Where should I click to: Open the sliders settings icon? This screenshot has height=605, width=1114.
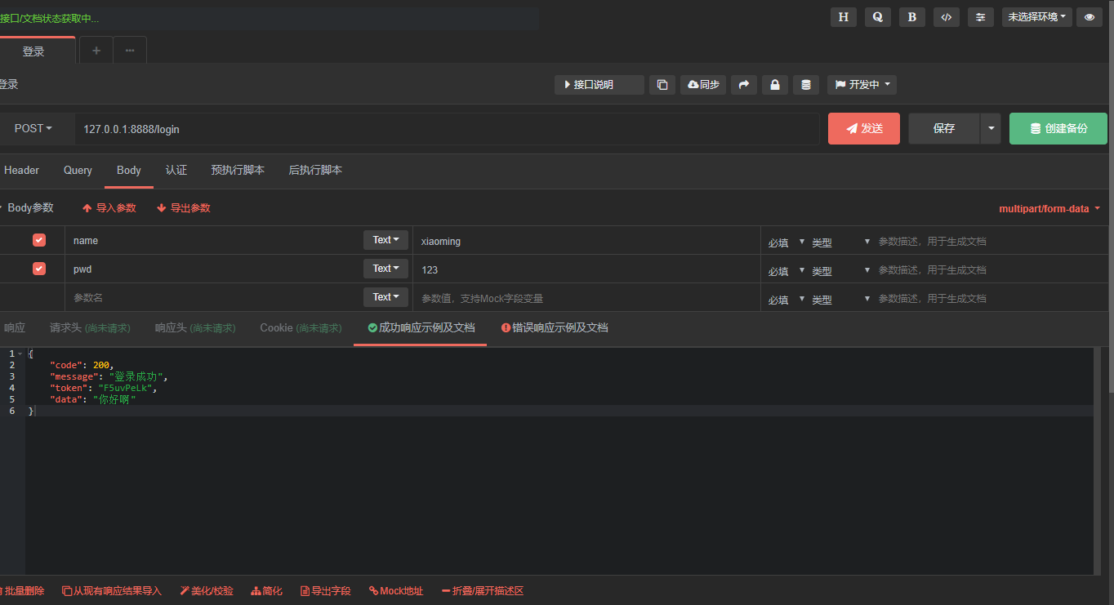coord(981,16)
